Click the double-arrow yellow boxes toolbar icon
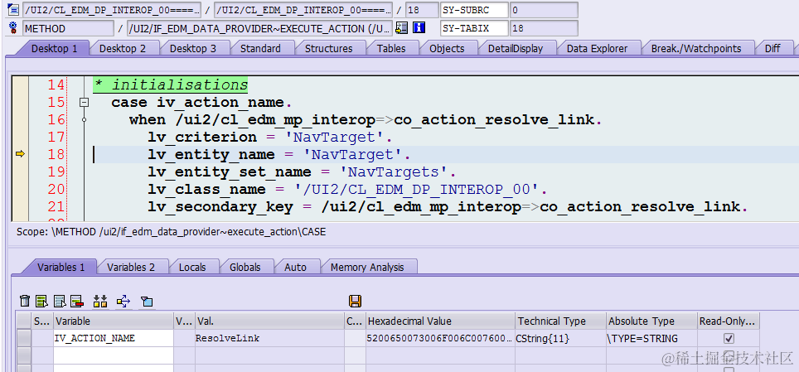This screenshot has height=372, width=799. click(100, 302)
